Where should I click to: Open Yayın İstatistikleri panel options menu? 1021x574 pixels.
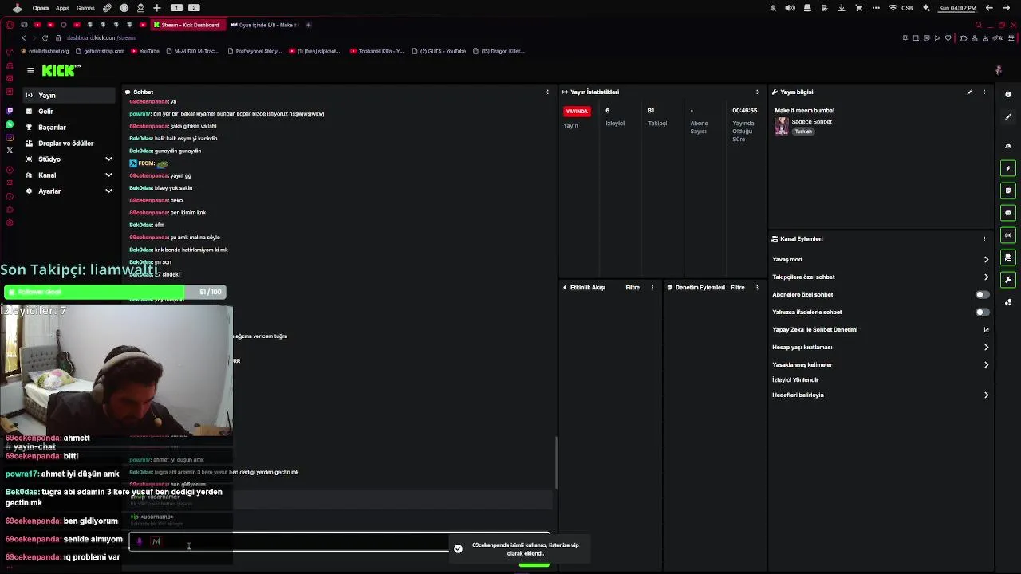[x=757, y=92]
